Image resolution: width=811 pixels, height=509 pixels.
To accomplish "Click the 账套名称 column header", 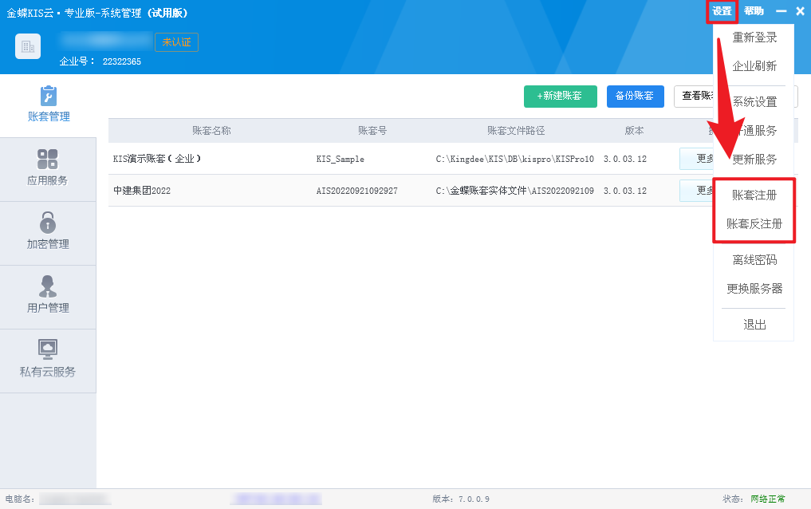I will [x=211, y=131].
